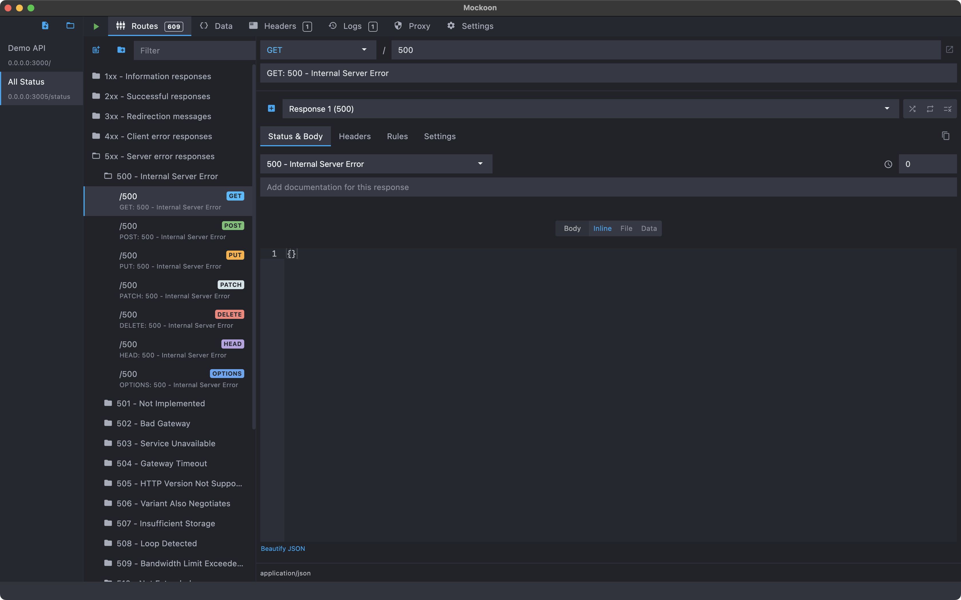
Task: Select the POST /500 route
Action: [x=168, y=231]
